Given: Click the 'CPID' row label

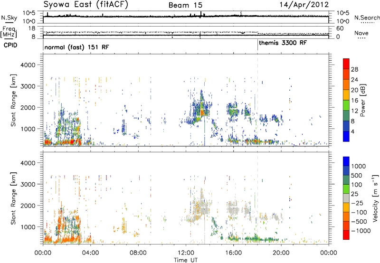Looking at the screenshot, I should 10,45.
